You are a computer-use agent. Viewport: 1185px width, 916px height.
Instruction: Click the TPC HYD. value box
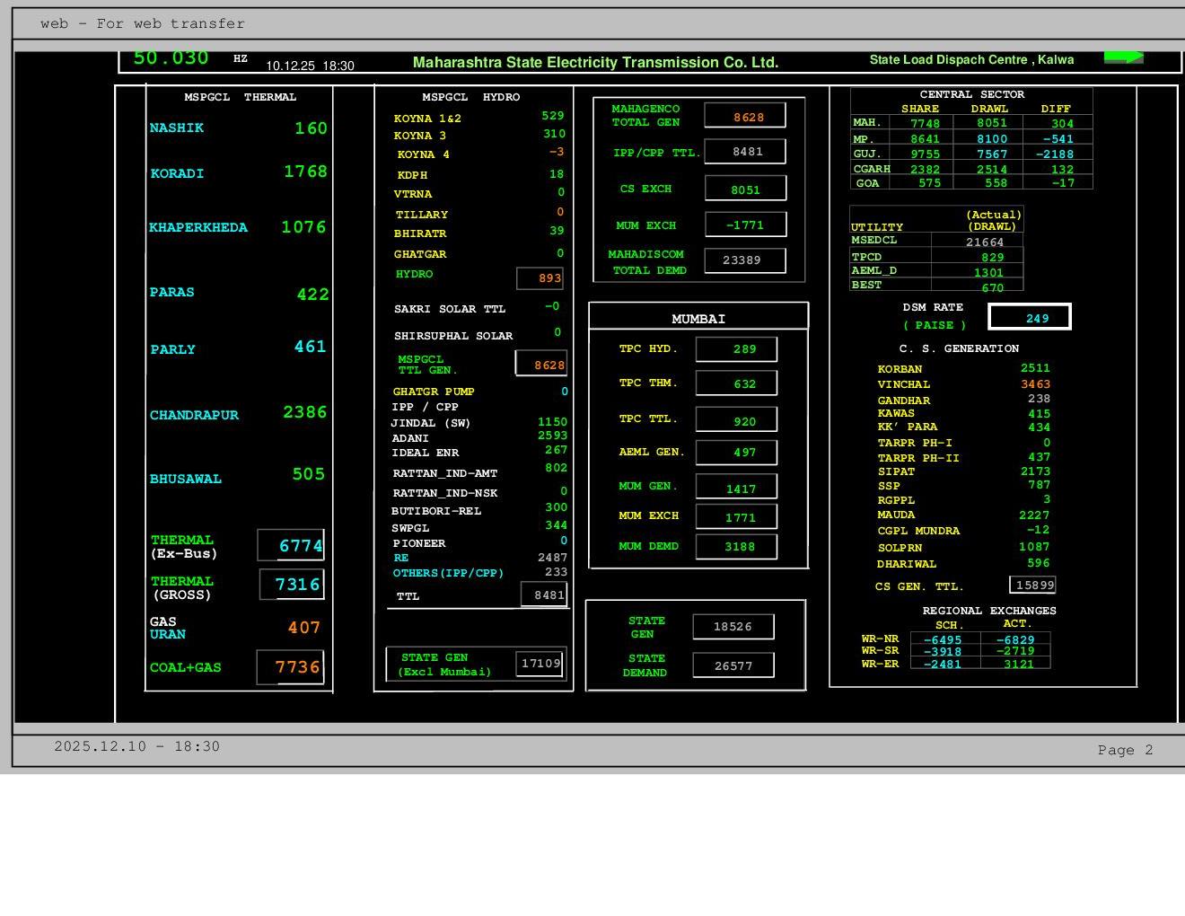[x=736, y=349]
